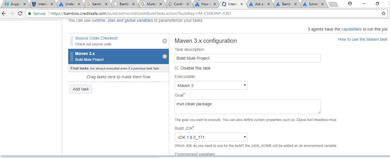Viewport: 390px width, 158px height.
Task: Open the 'runtime, plan and global variables' link
Action: coord(122,21)
